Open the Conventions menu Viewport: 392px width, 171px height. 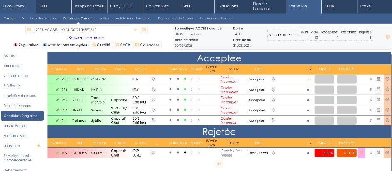coord(161,6)
